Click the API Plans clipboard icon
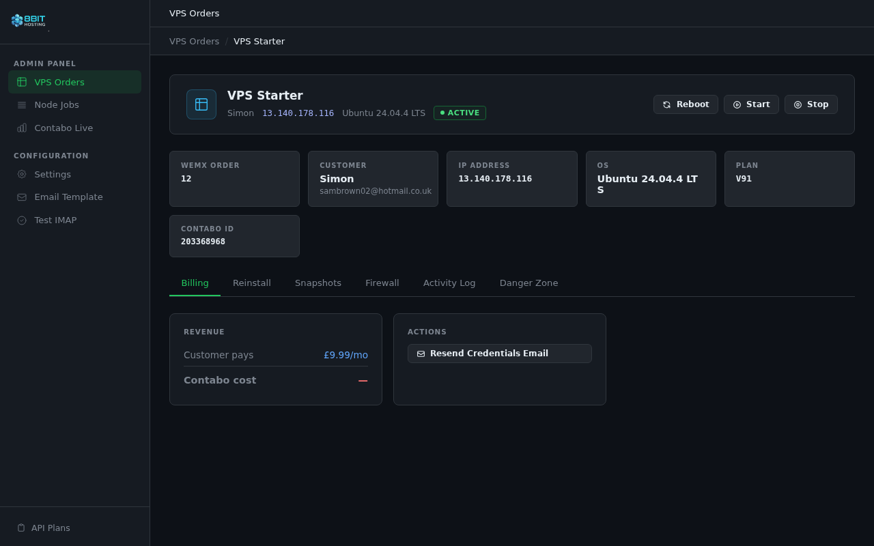The height and width of the screenshot is (546, 874). coord(21,528)
